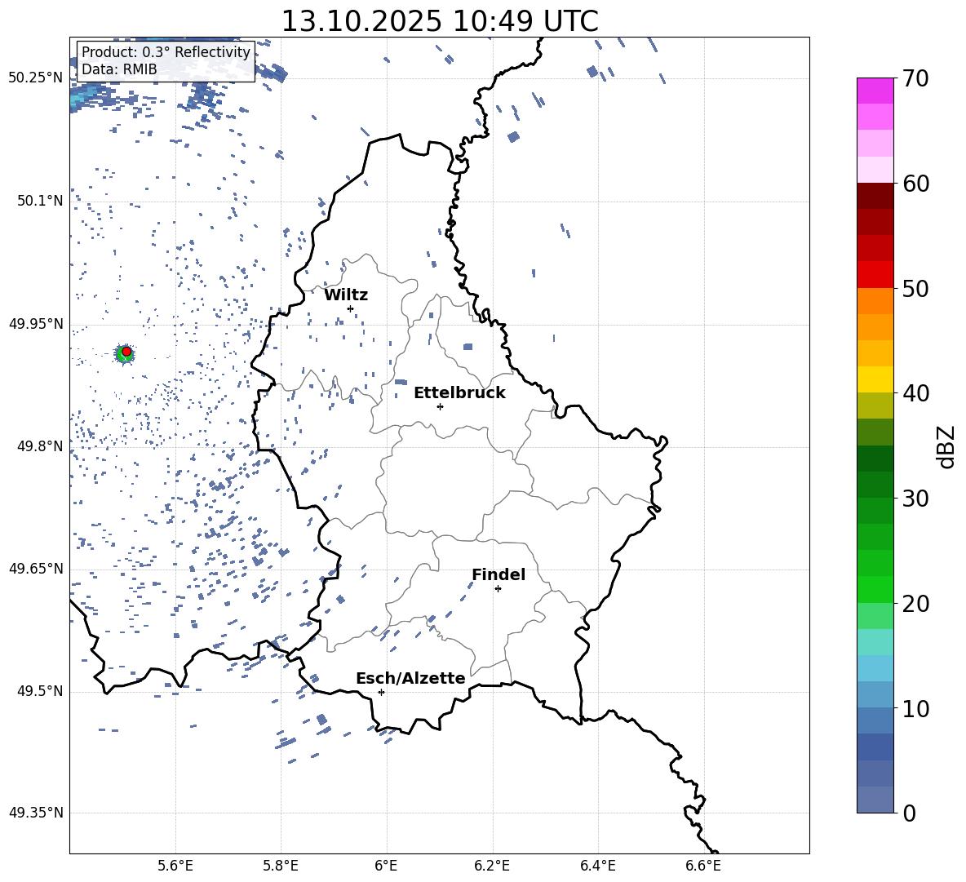Click the Ettelbruck station cross marker
This screenshot has width=966, height=882.
click(x=440, y=406)
